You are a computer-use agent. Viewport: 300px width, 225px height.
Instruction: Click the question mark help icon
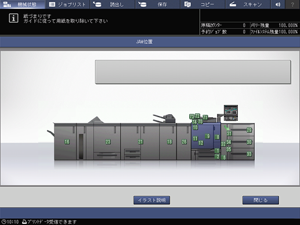pyautogui.click(x=292, y=4)
